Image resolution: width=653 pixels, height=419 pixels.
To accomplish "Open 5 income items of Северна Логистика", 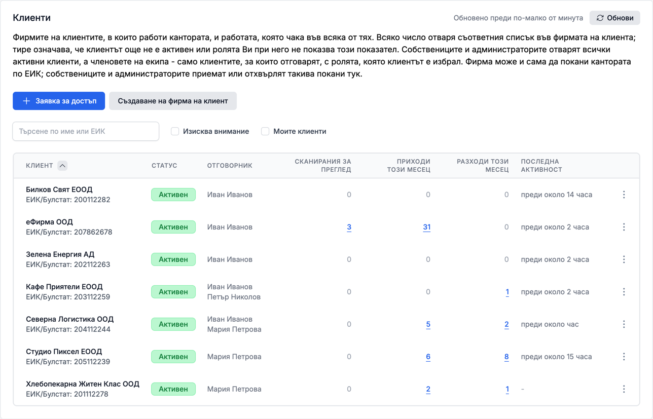I will pos(428,324).
